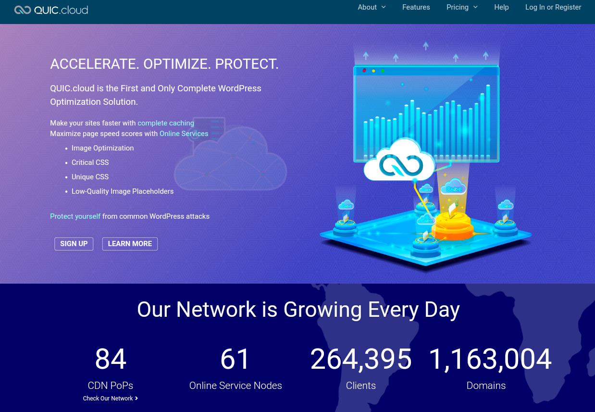Open the Pricing menu label

(x=458, y=7)
